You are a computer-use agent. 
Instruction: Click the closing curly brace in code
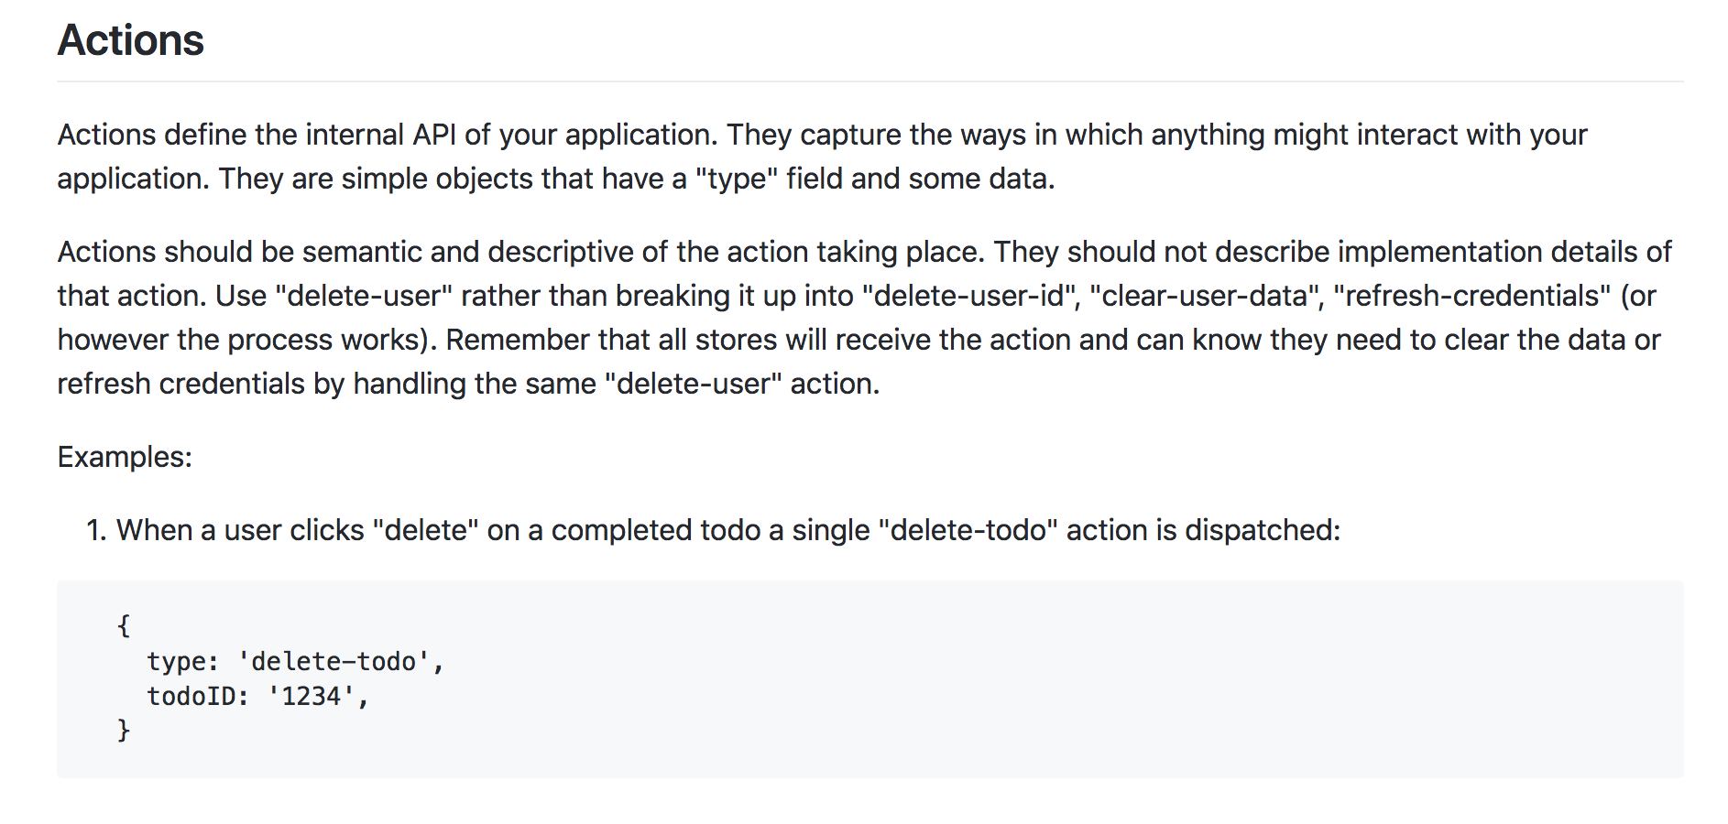124,731
